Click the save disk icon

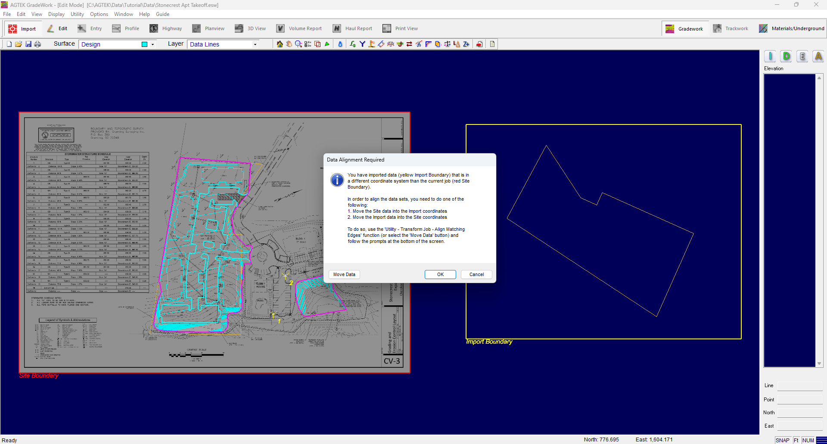(x=28, y=44)
